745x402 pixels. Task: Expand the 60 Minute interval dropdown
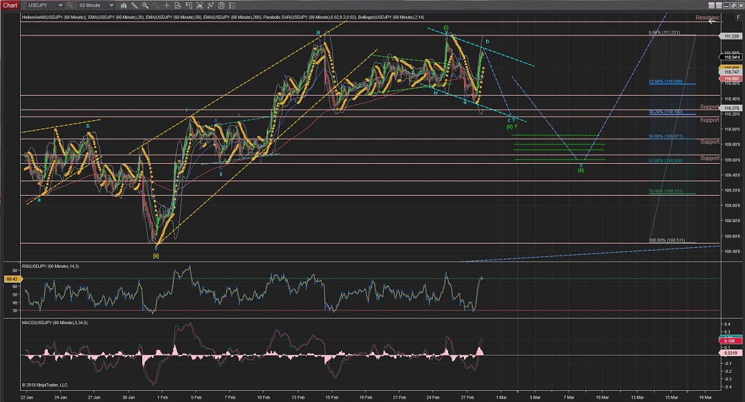click(111, 6)
